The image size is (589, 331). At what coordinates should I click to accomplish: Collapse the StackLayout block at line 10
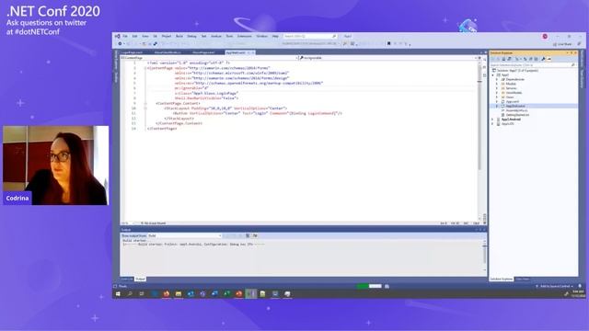point(145,108)
